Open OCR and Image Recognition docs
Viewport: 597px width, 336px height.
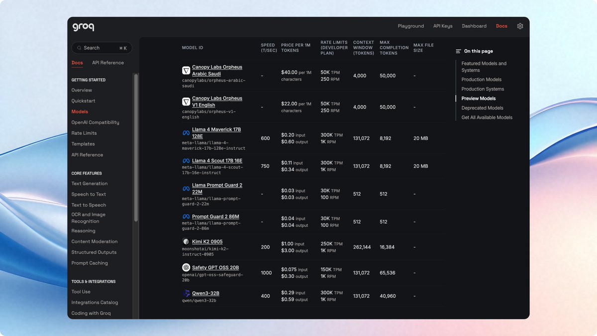(89, 218)
